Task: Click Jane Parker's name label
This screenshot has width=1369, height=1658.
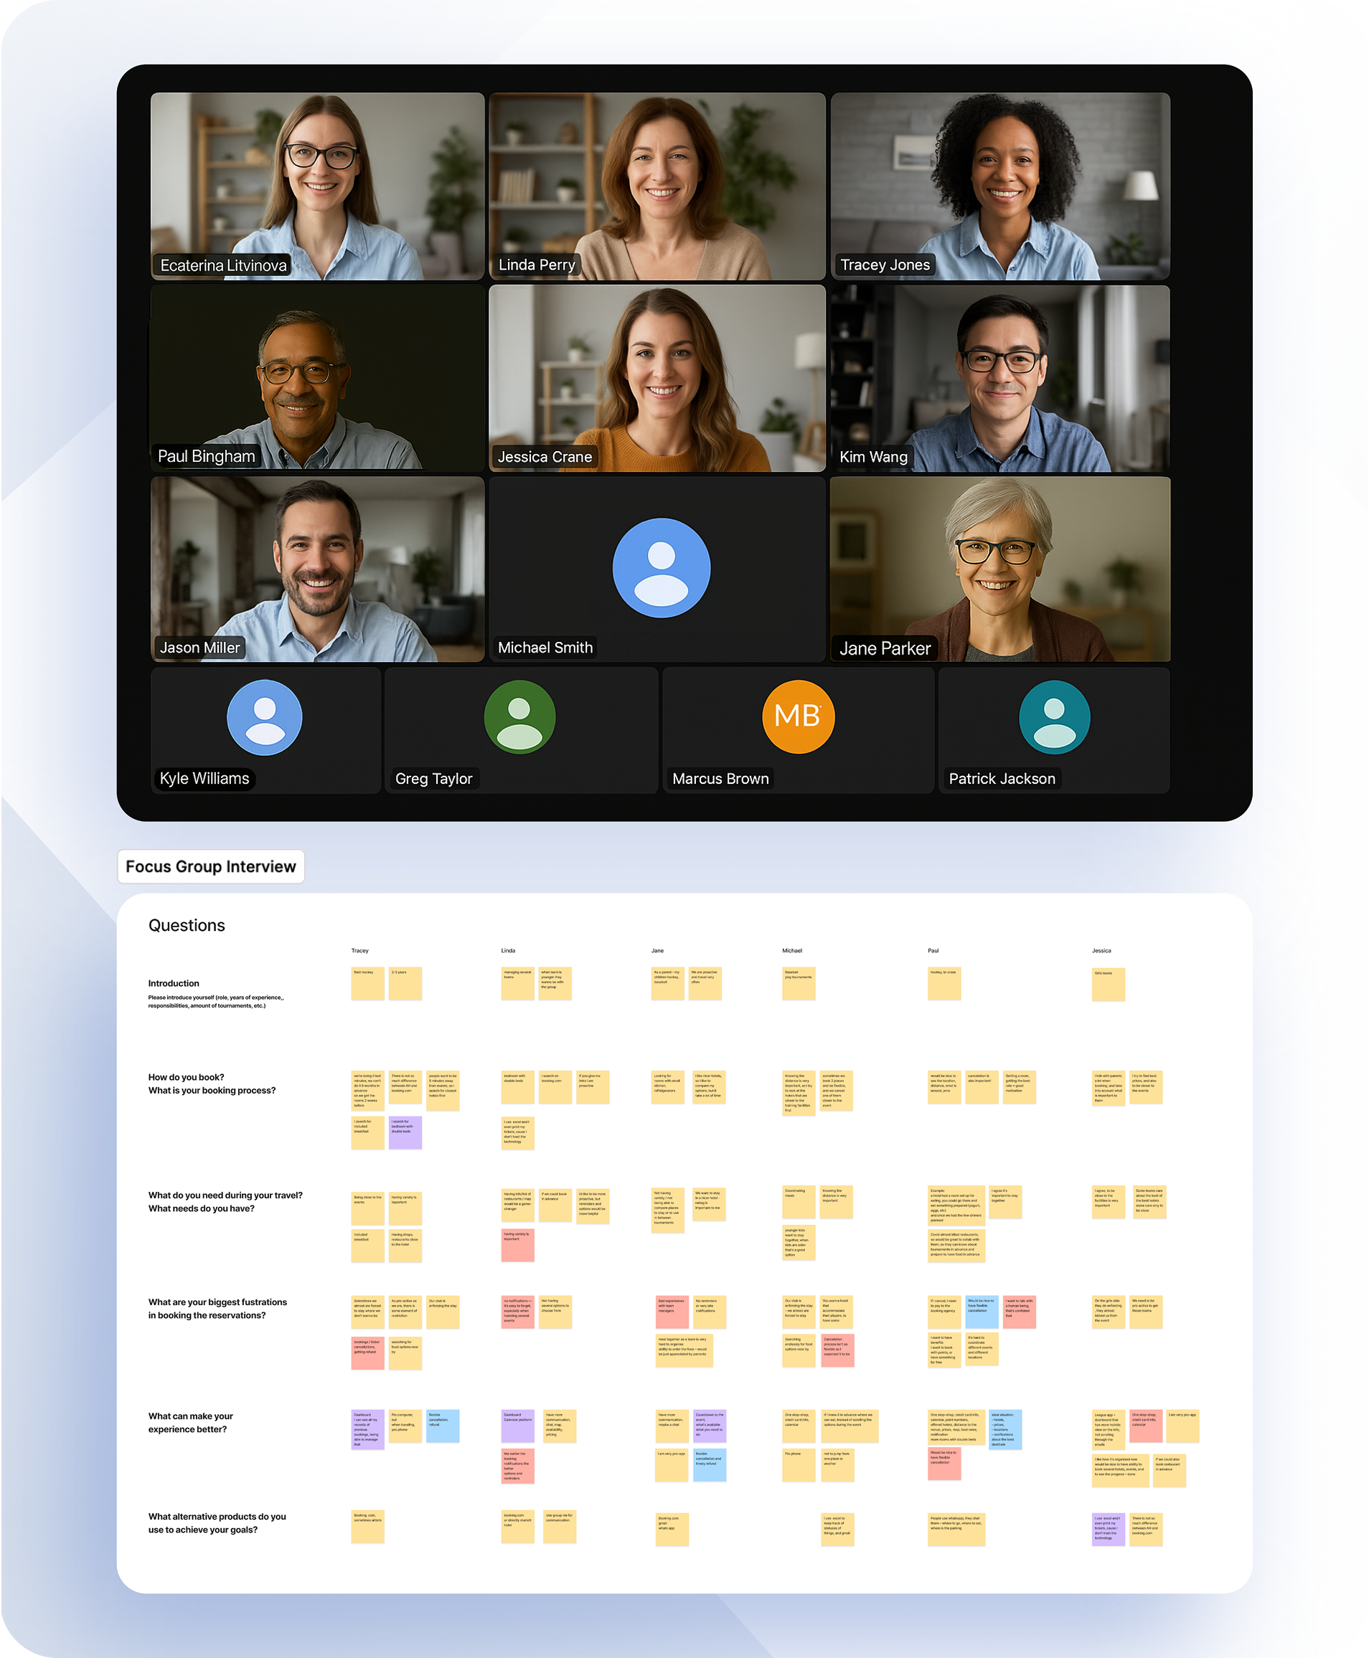Action: 885,648
